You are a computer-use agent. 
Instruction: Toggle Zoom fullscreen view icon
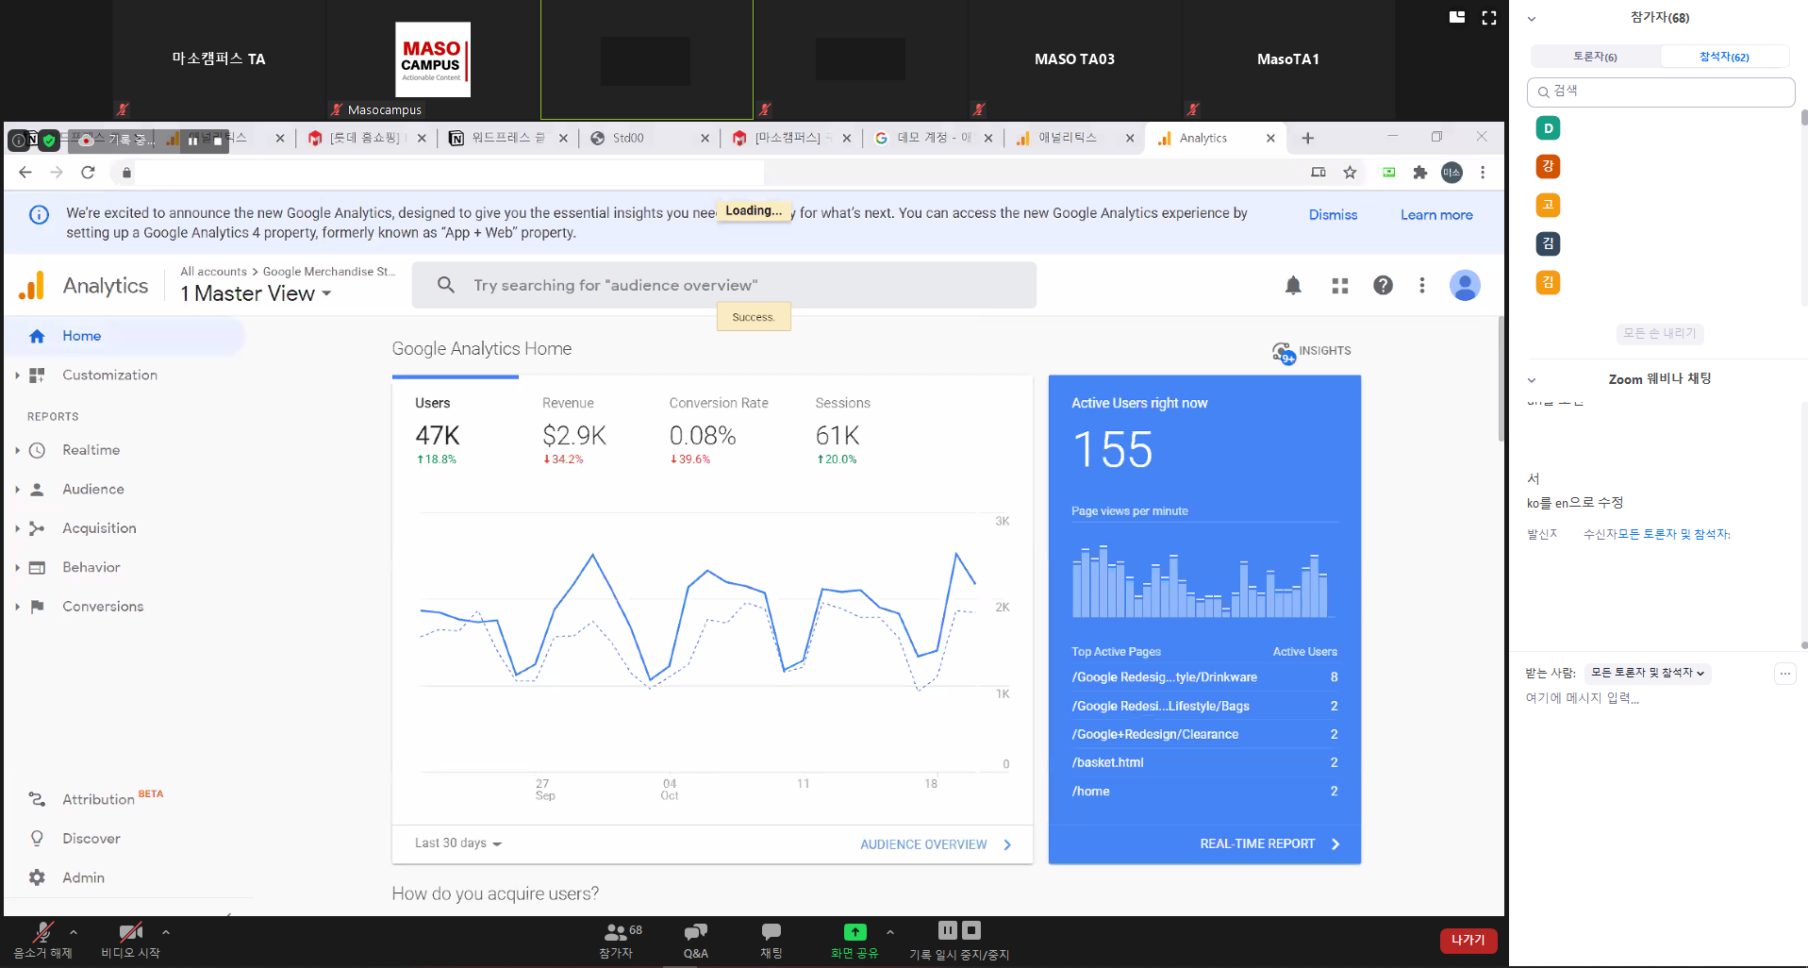(1489, 18)
